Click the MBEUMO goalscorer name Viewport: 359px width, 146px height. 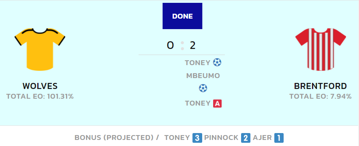(203, 76)
